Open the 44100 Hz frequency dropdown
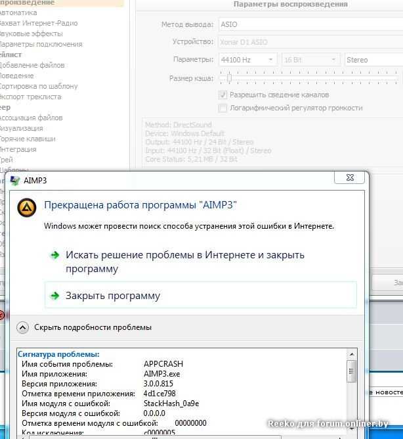The height and width of the screenshot is (439, 403). [248, 60]
